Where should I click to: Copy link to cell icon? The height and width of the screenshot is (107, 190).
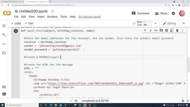click(156, 30)
